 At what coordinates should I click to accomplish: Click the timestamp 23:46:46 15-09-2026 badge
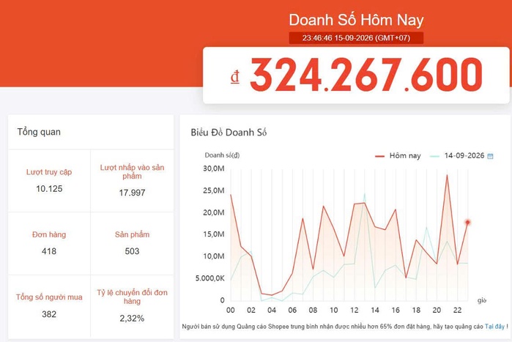pos(356,38)
